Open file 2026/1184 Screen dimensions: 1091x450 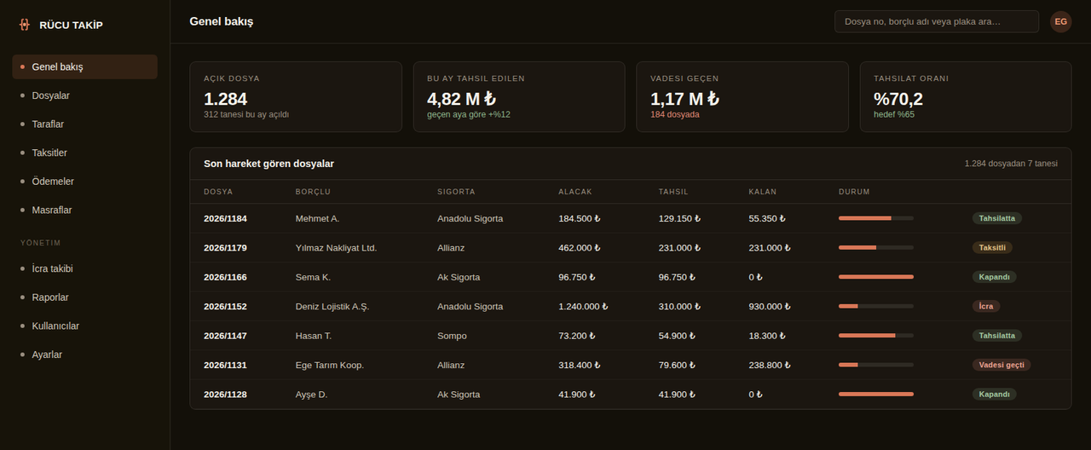[x=225, y=219]
